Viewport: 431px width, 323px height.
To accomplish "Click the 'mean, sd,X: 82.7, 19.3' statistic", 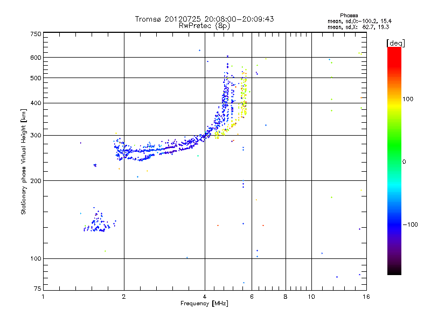I will coord(358,27).
